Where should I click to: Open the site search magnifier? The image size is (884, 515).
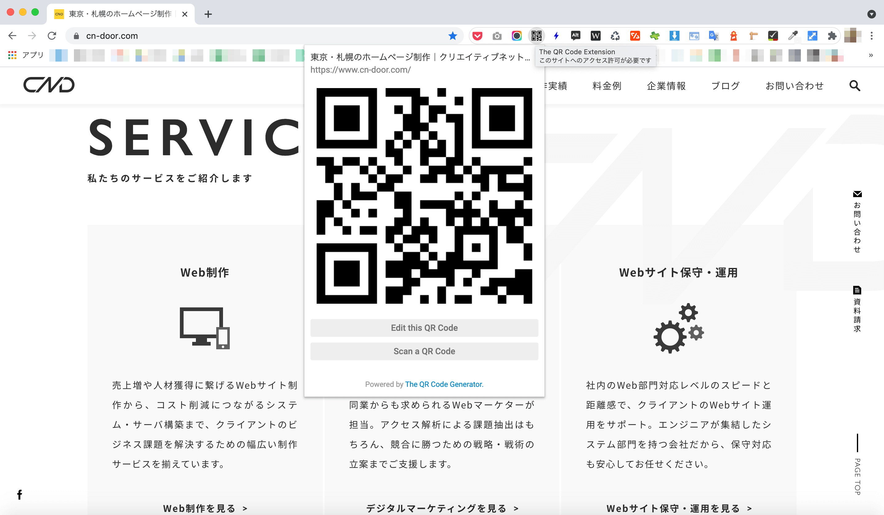click(854, 86)
